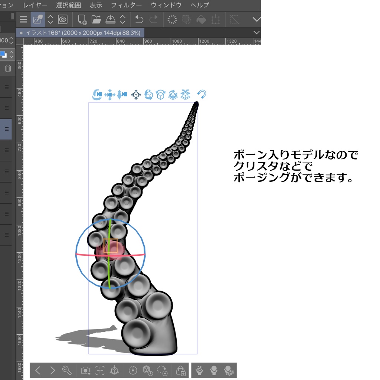
Task: Expand the canvas title bar chevron
Action: pyautogui.click(x=256, y=33)
